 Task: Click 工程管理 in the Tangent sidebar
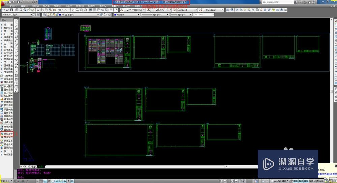7,76
